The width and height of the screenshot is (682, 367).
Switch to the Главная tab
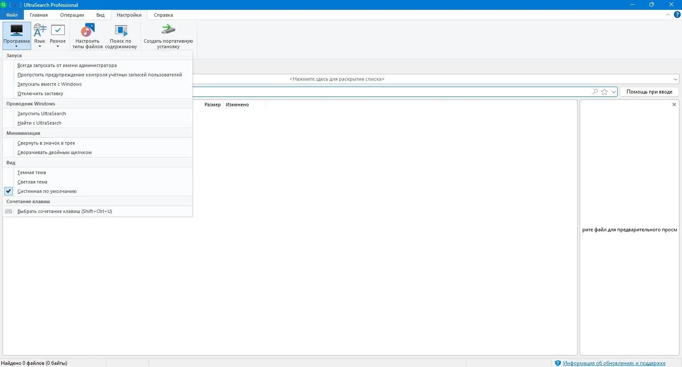[39, 15]
